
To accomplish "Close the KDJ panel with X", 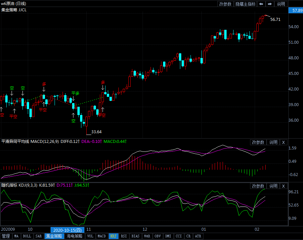I will pyautogui.click(x=283, y=186).
